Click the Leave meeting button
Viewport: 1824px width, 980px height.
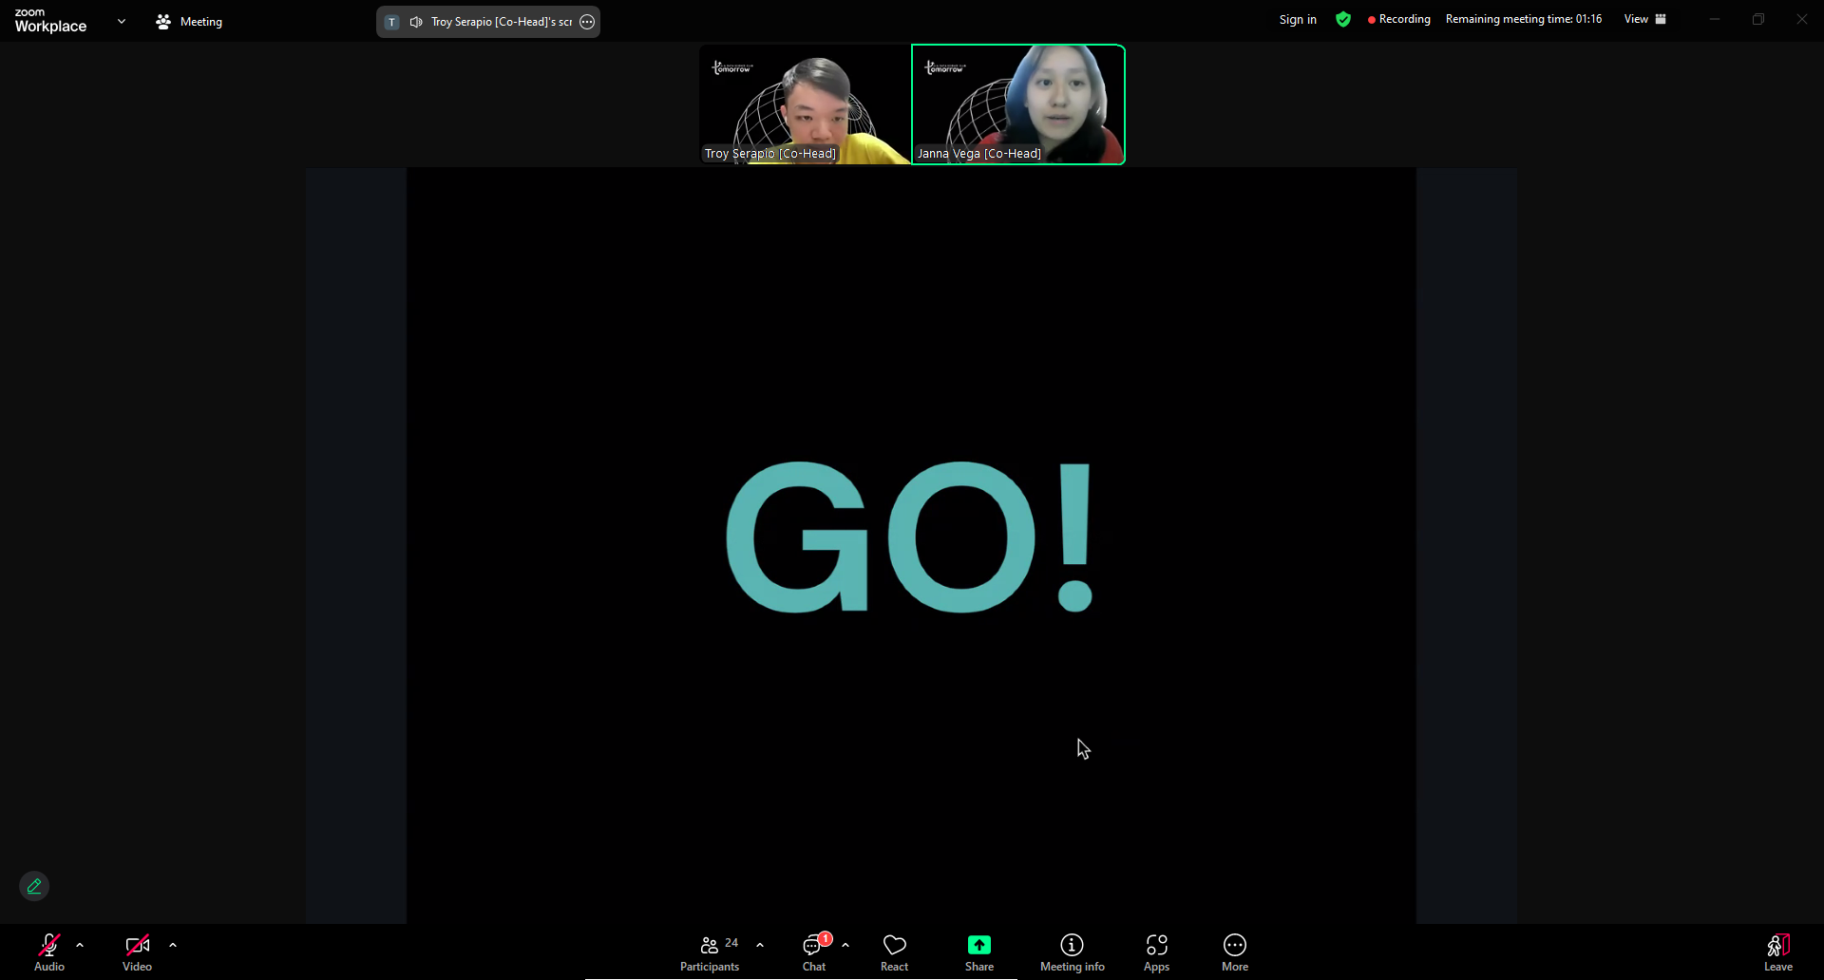(1777, 952)
